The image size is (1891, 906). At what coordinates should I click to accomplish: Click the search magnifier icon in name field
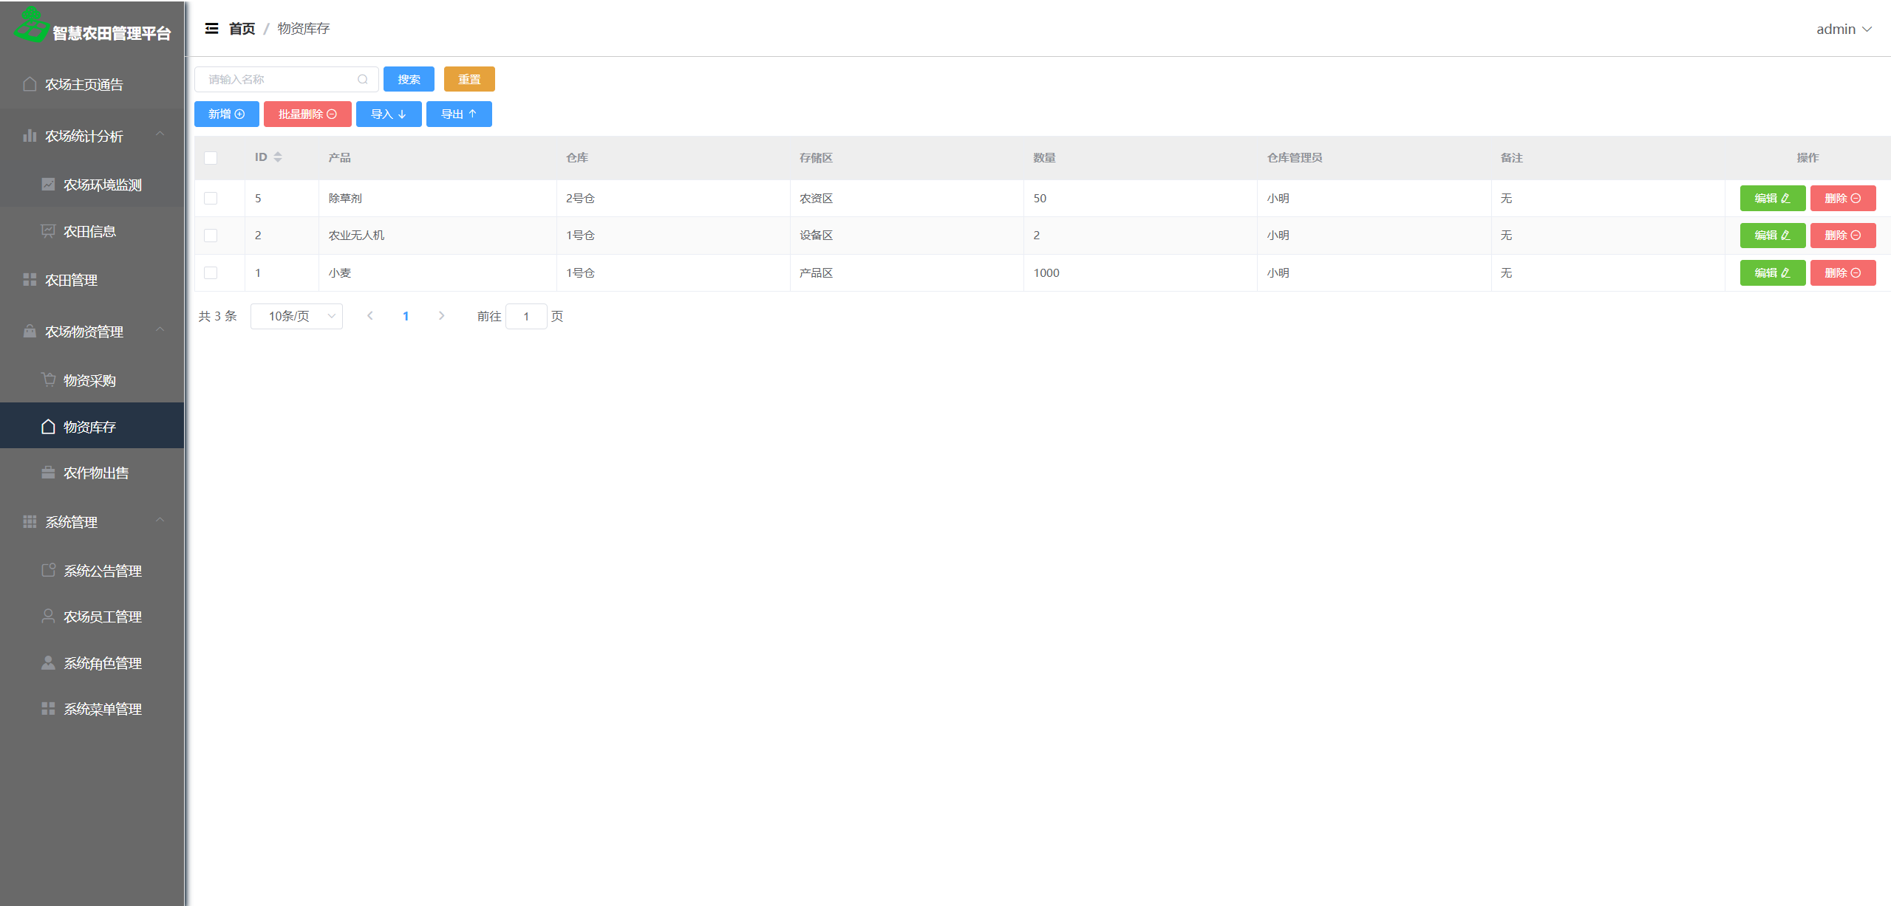[x=363, y=80]
